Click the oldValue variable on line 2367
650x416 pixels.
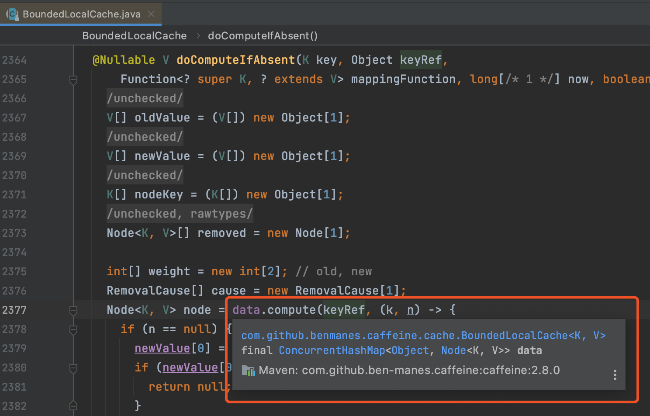[162, 118]
